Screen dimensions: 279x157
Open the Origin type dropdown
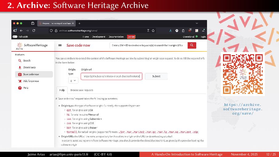pos(73,81)
